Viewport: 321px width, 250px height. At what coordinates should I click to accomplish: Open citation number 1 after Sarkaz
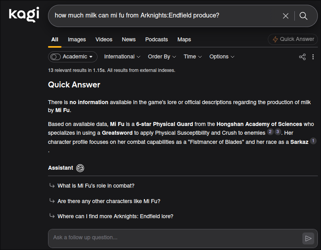[313, 141]
